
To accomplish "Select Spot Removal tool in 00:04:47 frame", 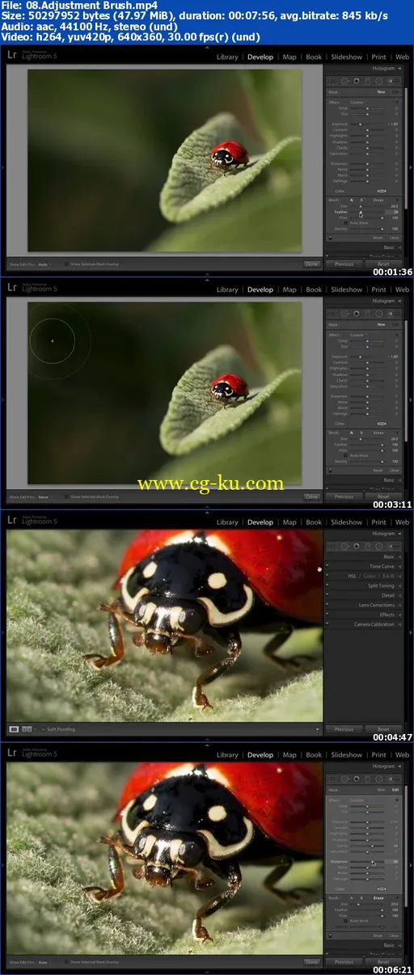I will (x=345, y=546).
